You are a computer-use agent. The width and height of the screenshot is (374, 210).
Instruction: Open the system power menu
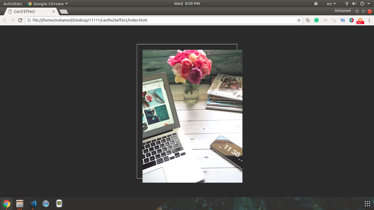tap(362, 4)
